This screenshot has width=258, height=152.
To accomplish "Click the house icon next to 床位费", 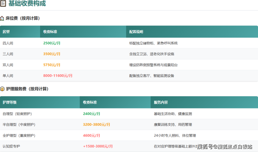I will coord(2,18).
